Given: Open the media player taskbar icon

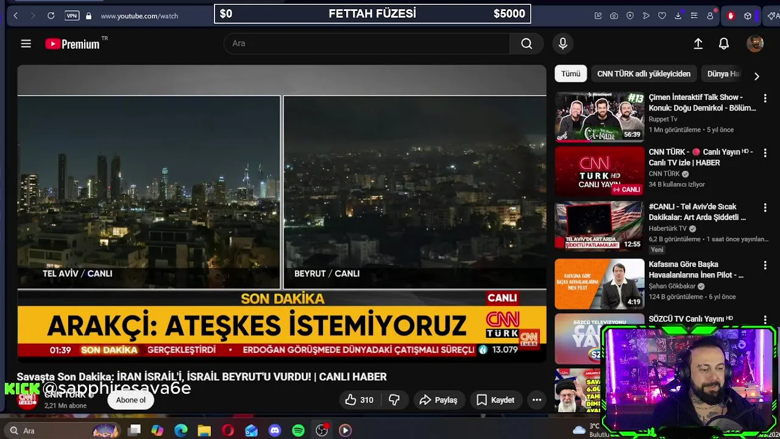Looking at the screenshot, I should pyautogui.click(x=345, y=430).
